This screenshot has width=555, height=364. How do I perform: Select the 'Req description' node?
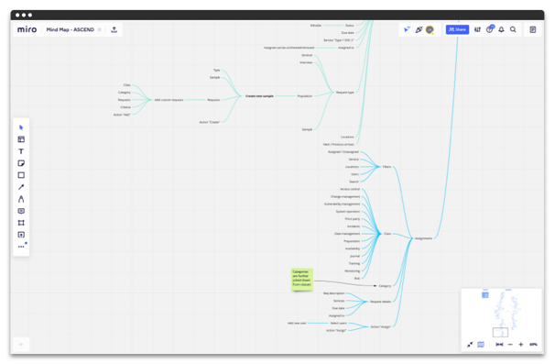[333, 293]
